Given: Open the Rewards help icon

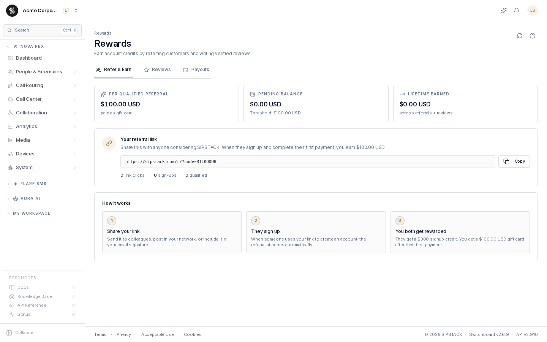Looking at the screenshot, I should tap(533, 36).
